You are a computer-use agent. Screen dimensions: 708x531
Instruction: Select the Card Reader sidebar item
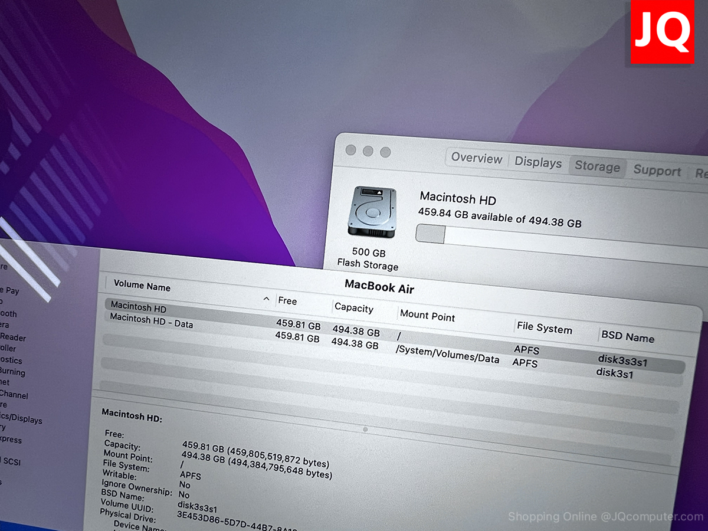(x=13, y=337)
